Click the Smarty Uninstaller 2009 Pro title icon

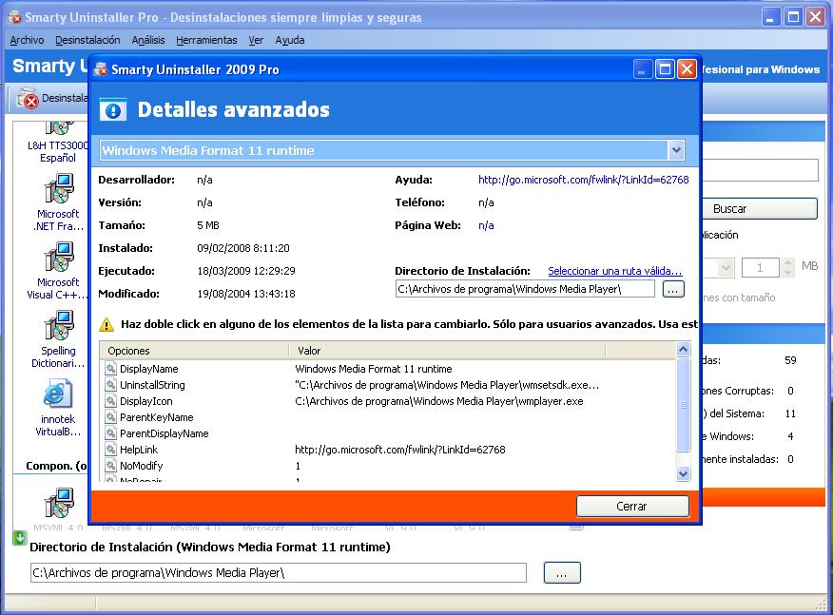click(x=101, y=69)
